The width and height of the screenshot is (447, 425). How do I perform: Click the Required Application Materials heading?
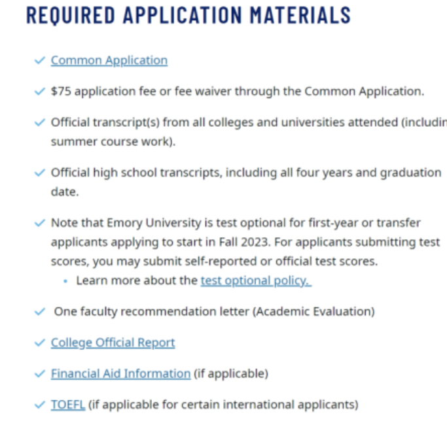coord(188,15)
